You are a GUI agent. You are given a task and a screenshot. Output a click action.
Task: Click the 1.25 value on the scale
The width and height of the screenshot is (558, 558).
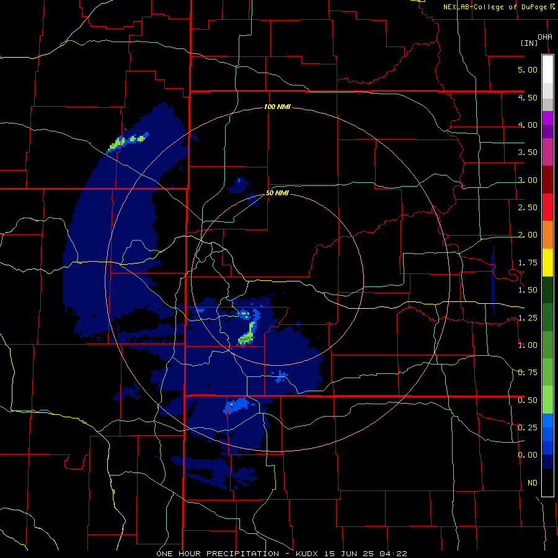(528, 317)
